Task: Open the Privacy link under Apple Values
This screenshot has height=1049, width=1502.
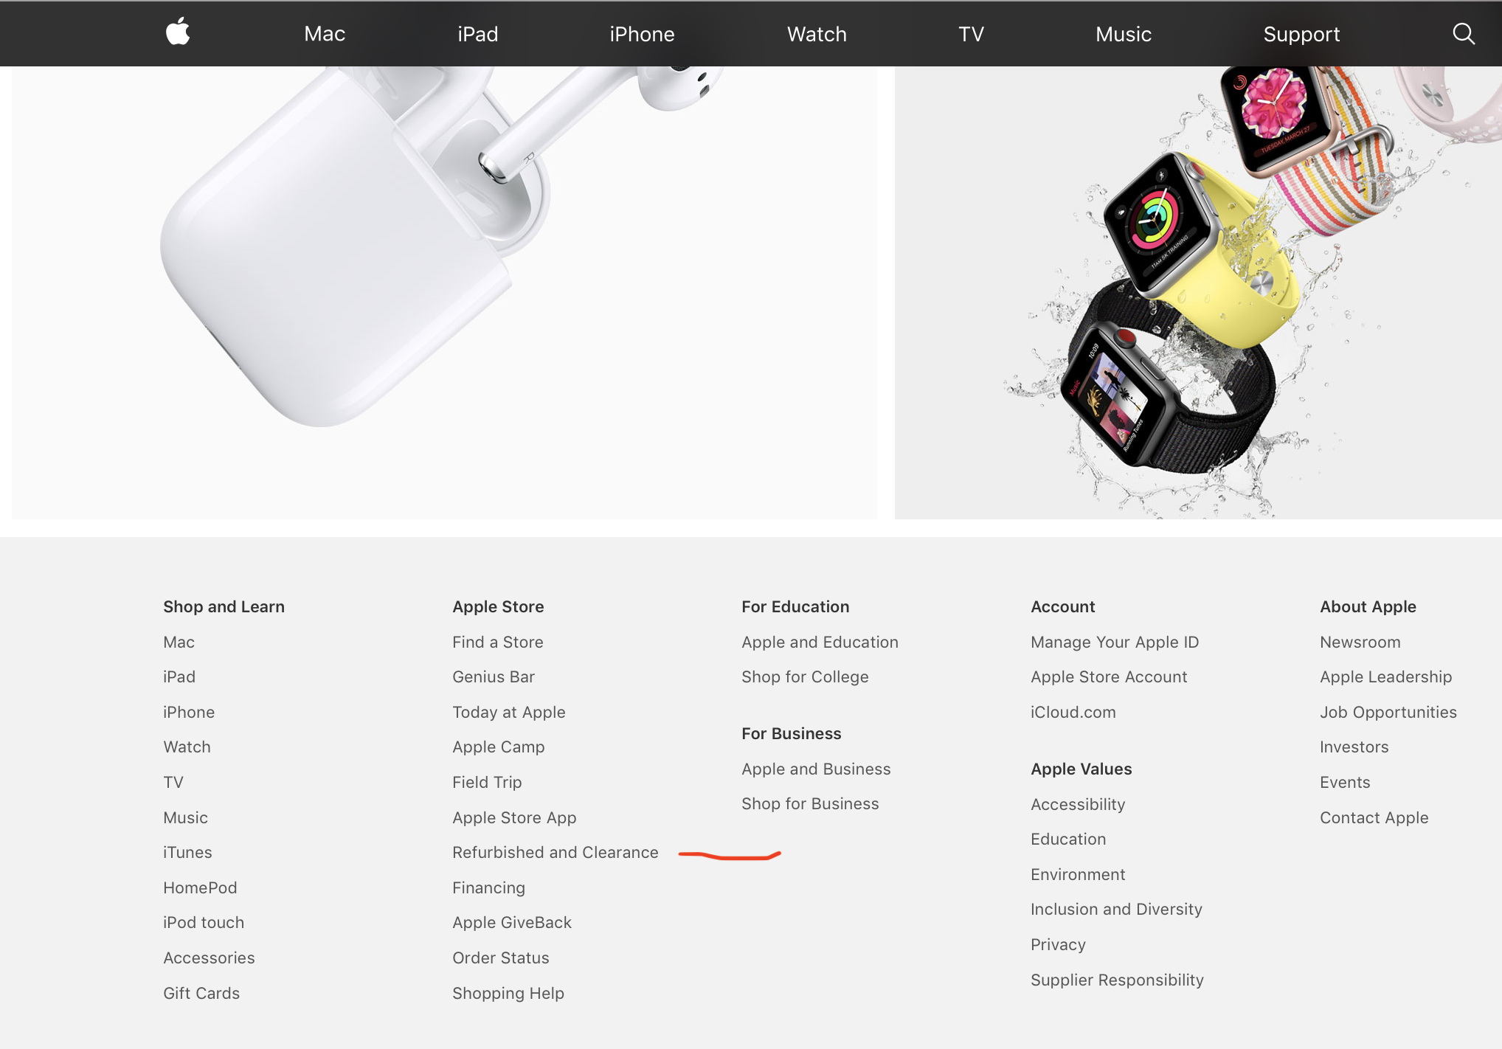Action: [x=1058, y=944]
